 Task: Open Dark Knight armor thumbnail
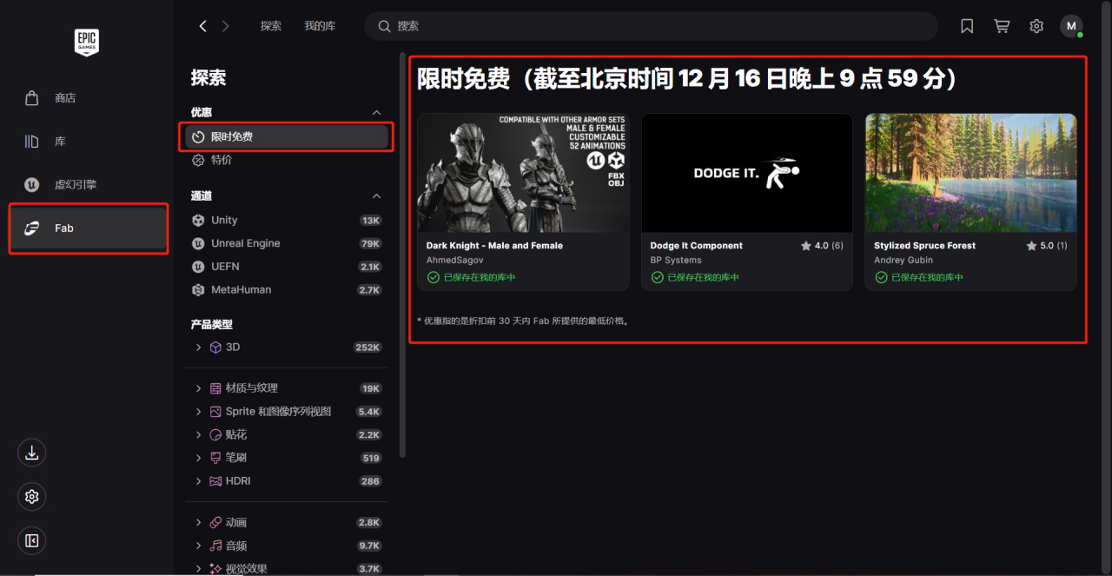523,173
